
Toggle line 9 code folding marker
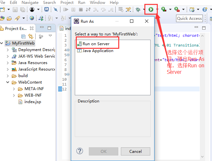pyautogui.click(x=68, y=74)
